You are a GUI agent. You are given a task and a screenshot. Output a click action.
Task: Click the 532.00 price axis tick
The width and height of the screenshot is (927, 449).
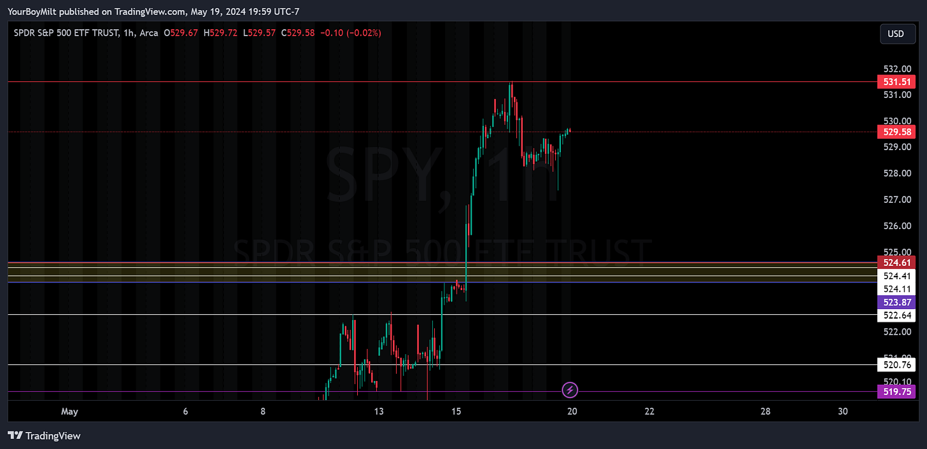[x=896, y=69]
